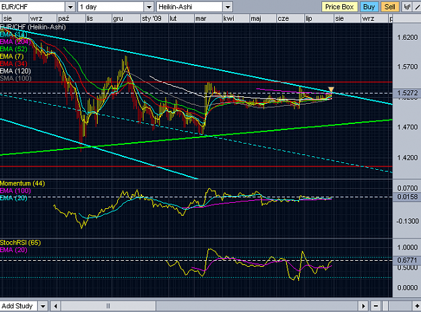This screenshot has height=312, width=421.
Task: Select the EUR/CHF (Heikin-Ashi) chart label
Action: click(x=33, y=27)
